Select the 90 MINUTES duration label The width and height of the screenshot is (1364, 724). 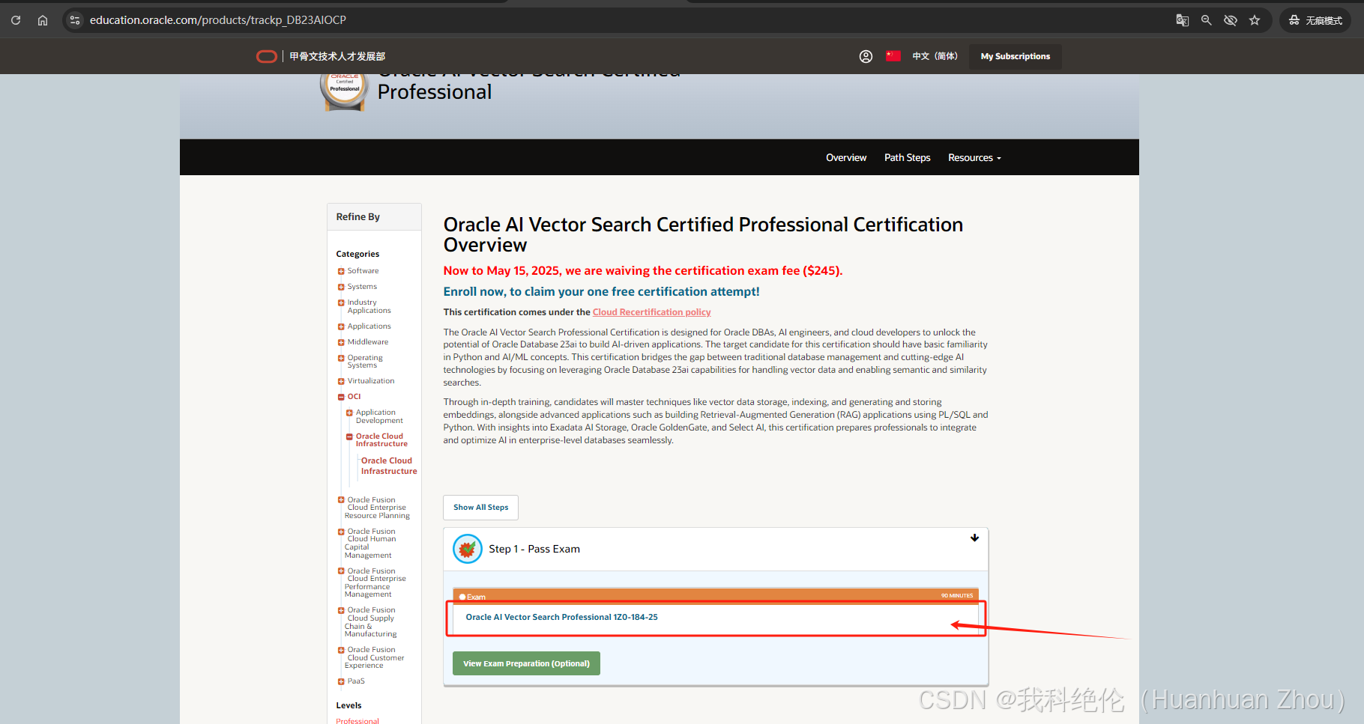tap(957, 596)
